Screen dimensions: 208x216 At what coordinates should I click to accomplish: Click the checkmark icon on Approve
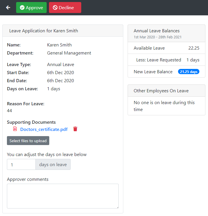click(22, 8)
